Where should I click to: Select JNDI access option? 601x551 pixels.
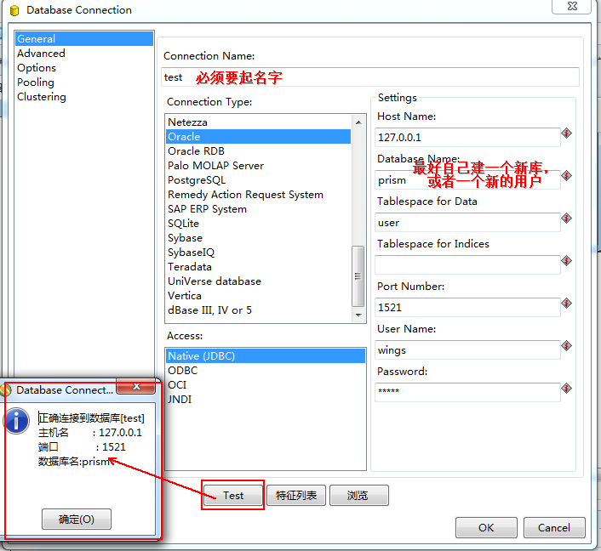(180, 400)
